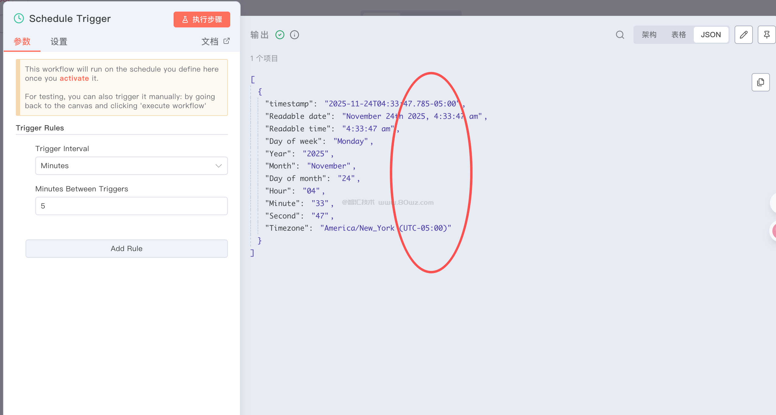
Task: Collapse the JSON array opening bracket
Action: click(x=252, y=80)
